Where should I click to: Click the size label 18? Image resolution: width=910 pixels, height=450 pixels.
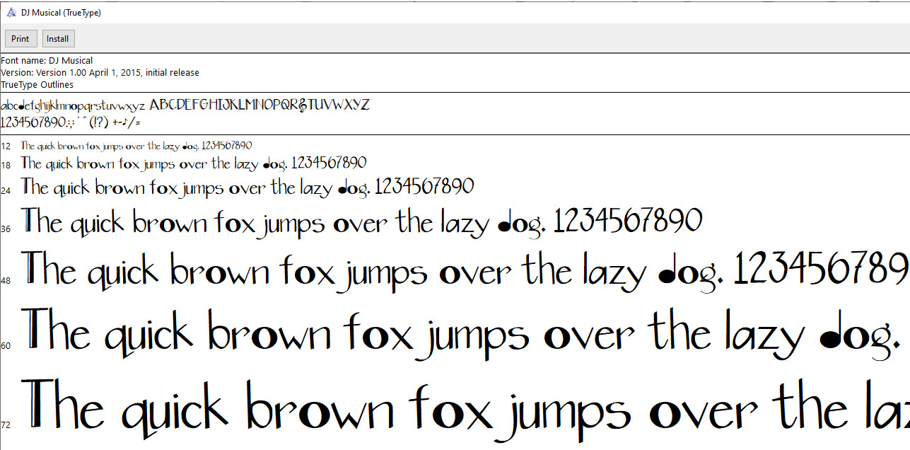coord(6,163)
